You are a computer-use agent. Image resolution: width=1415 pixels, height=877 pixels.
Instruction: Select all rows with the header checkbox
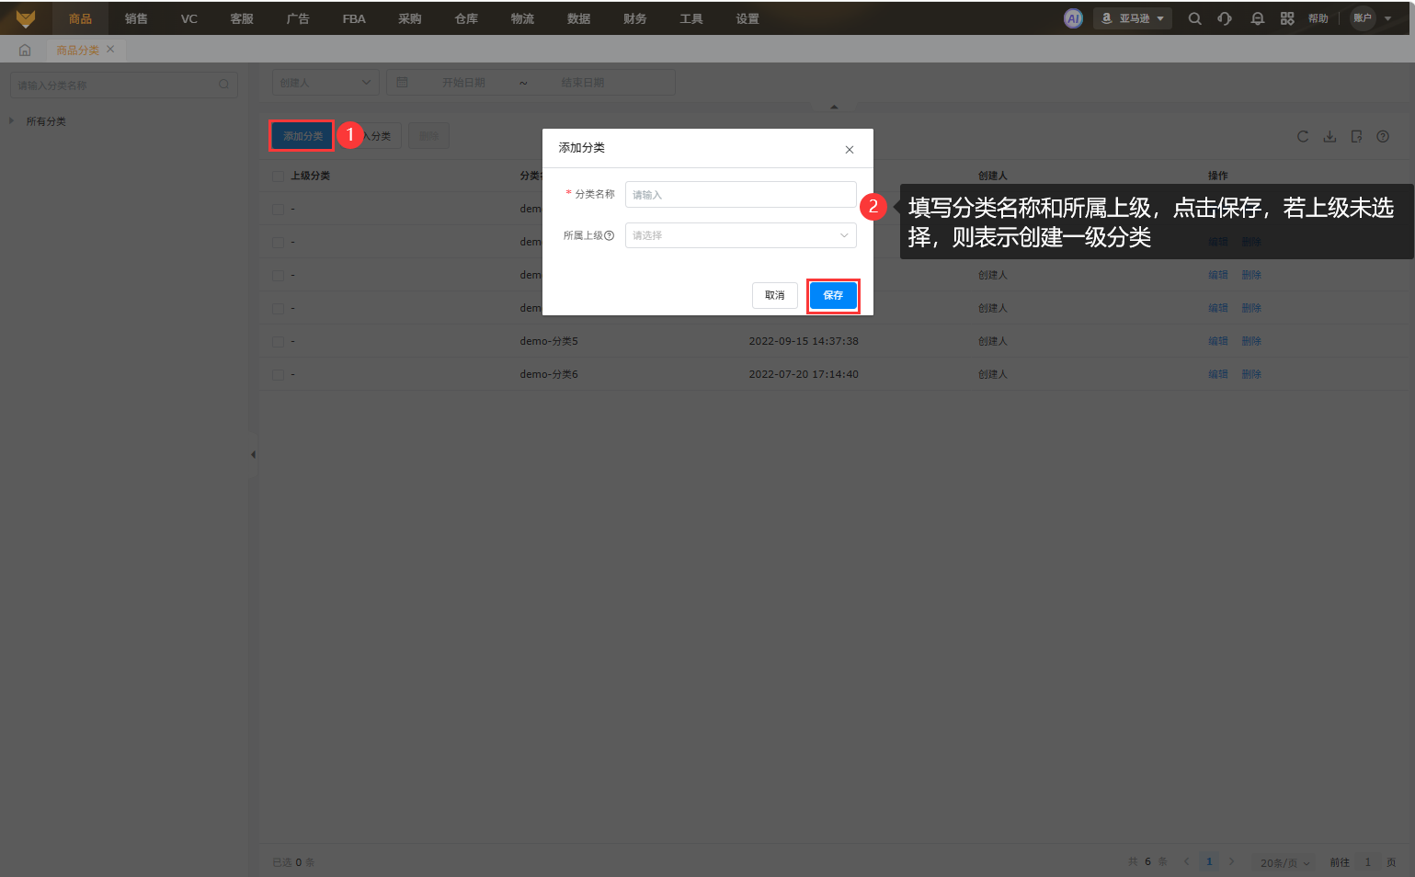[x=278, y=177]
